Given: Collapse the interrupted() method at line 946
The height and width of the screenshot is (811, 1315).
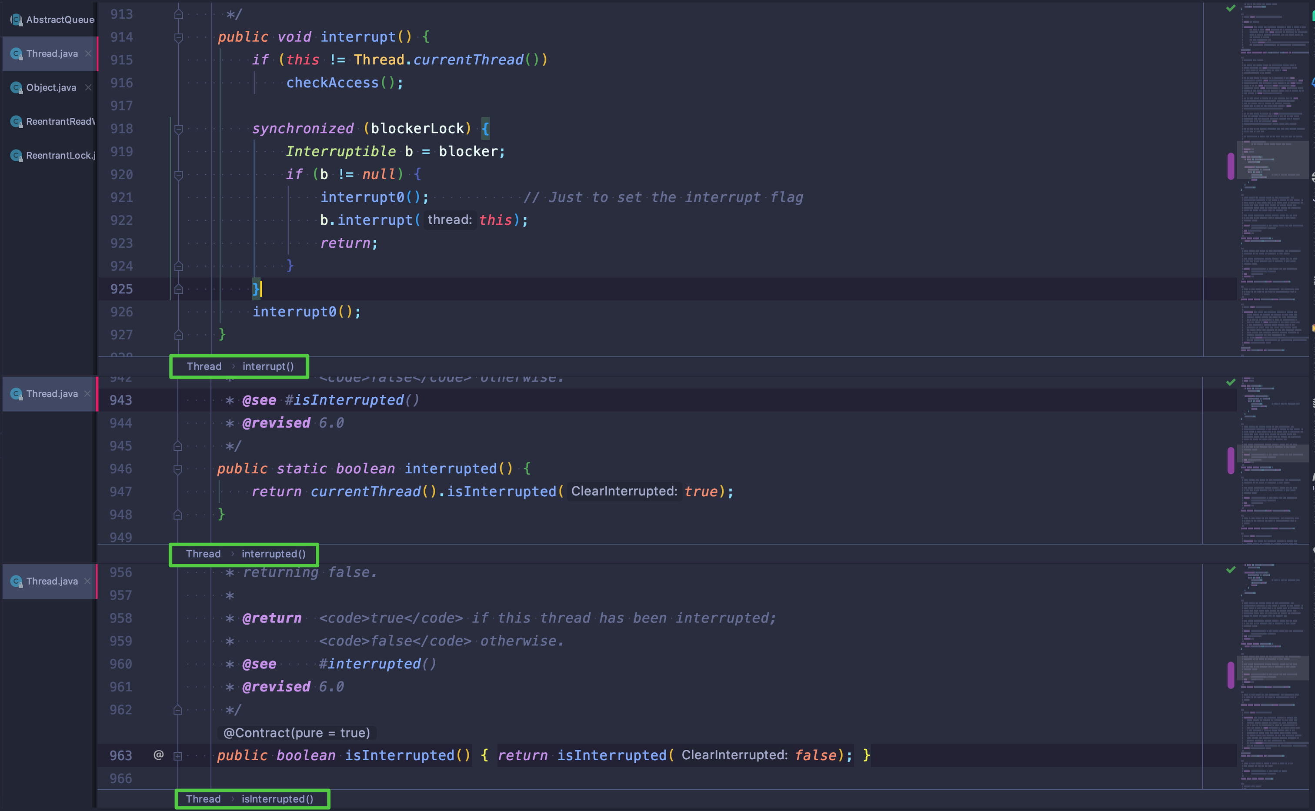Looking at the screenshot, I should point(178,469).
